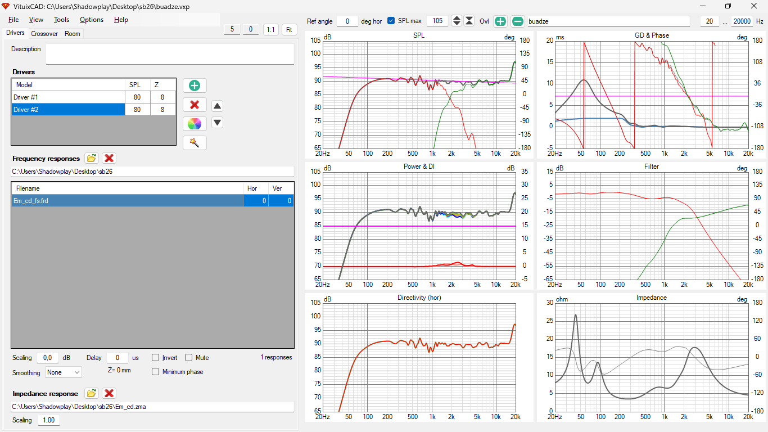Add overlay with green plus button
The height and width of the screenshot is (432, 768).
click(x=500, y=21)
